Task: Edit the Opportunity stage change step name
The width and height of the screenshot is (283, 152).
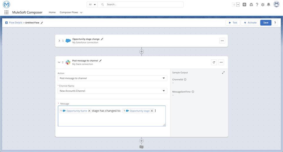Action: [x=102, y=39]
